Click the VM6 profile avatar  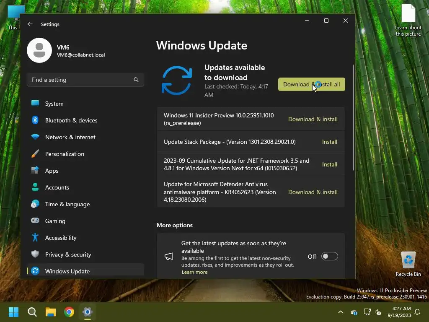[x=39, y=50]
